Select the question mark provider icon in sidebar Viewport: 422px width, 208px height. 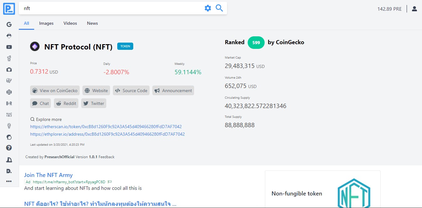click(9, 148)
